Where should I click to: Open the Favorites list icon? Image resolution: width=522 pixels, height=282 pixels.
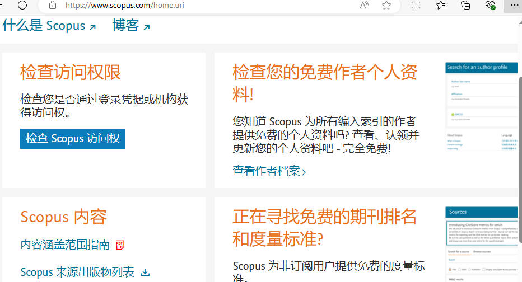pos(441,5)
